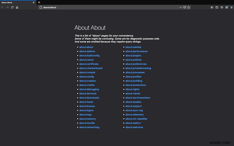The image size is (234, 146).
Task: Open the about:profiling link
Action: pyautogui.click(x=134, y=81)
